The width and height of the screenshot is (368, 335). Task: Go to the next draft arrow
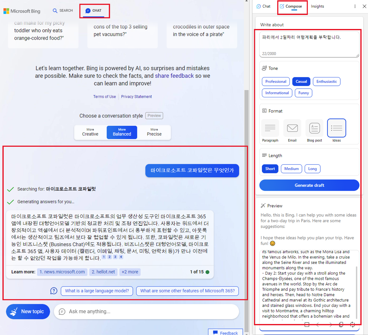[x=330, y=325]
